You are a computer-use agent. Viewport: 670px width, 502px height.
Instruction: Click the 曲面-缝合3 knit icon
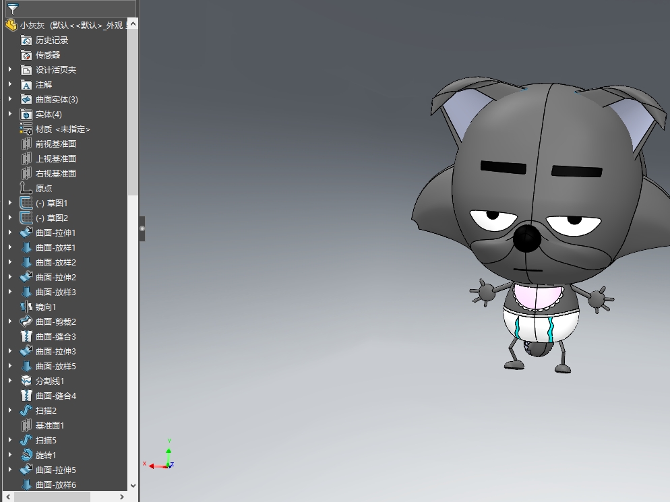point(26,337)
